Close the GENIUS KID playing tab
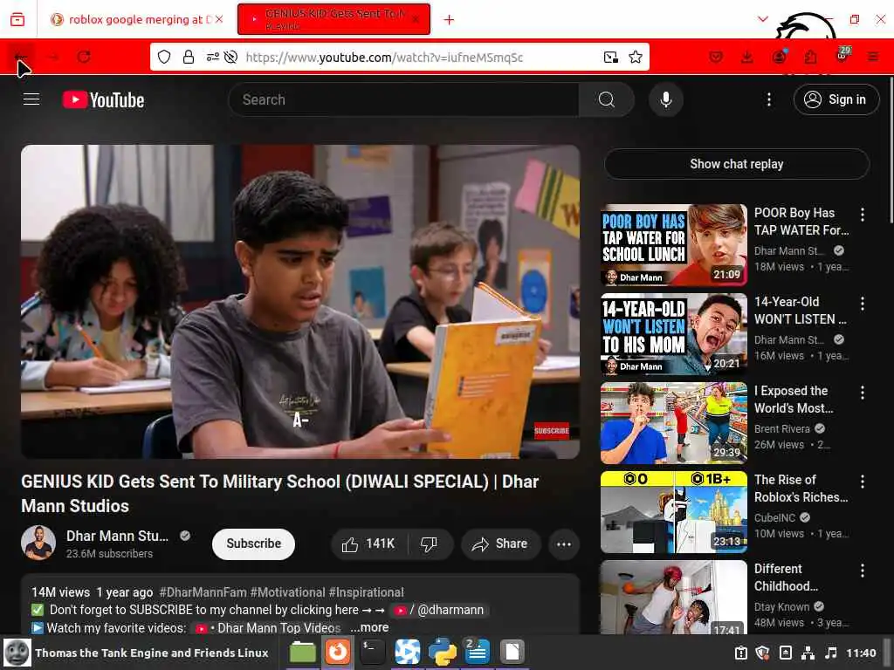894x670 pixels. click(x=416, y=19)
